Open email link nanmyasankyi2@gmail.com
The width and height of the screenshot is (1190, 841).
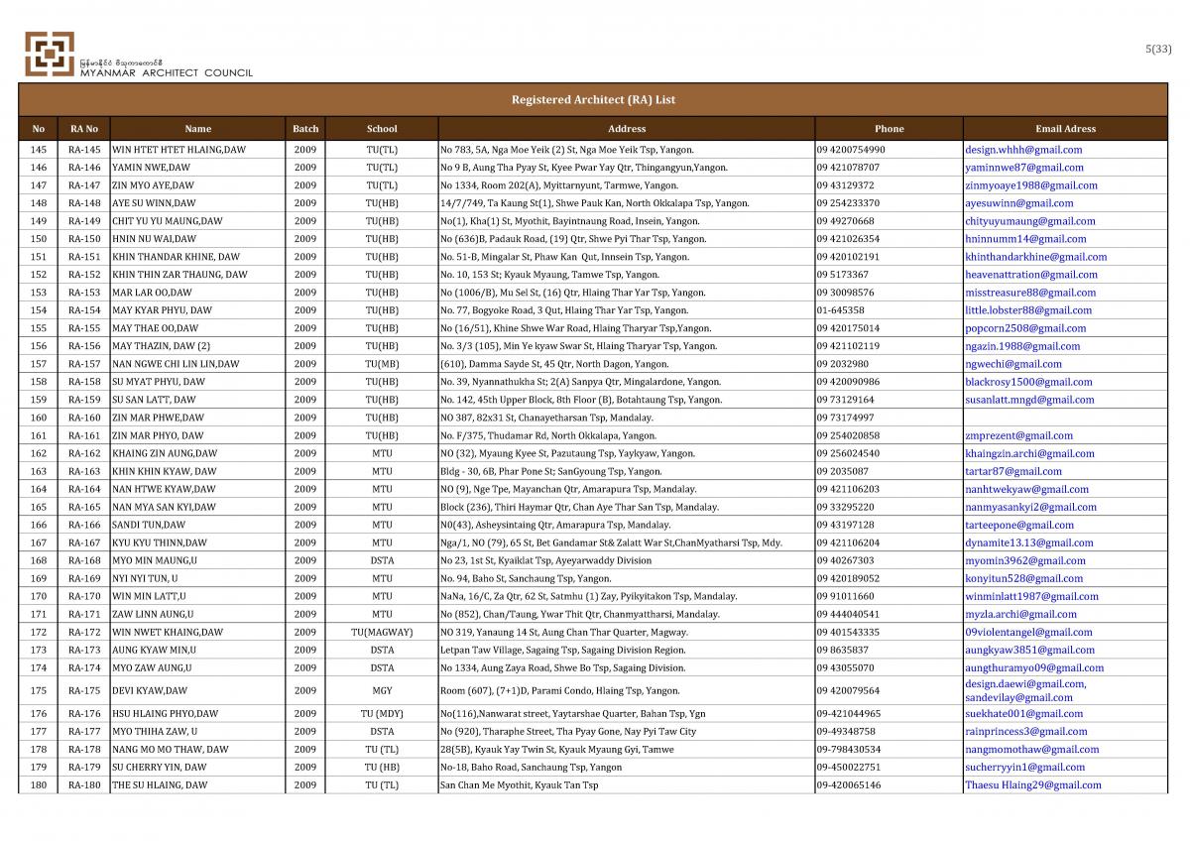coord(1031,507)
